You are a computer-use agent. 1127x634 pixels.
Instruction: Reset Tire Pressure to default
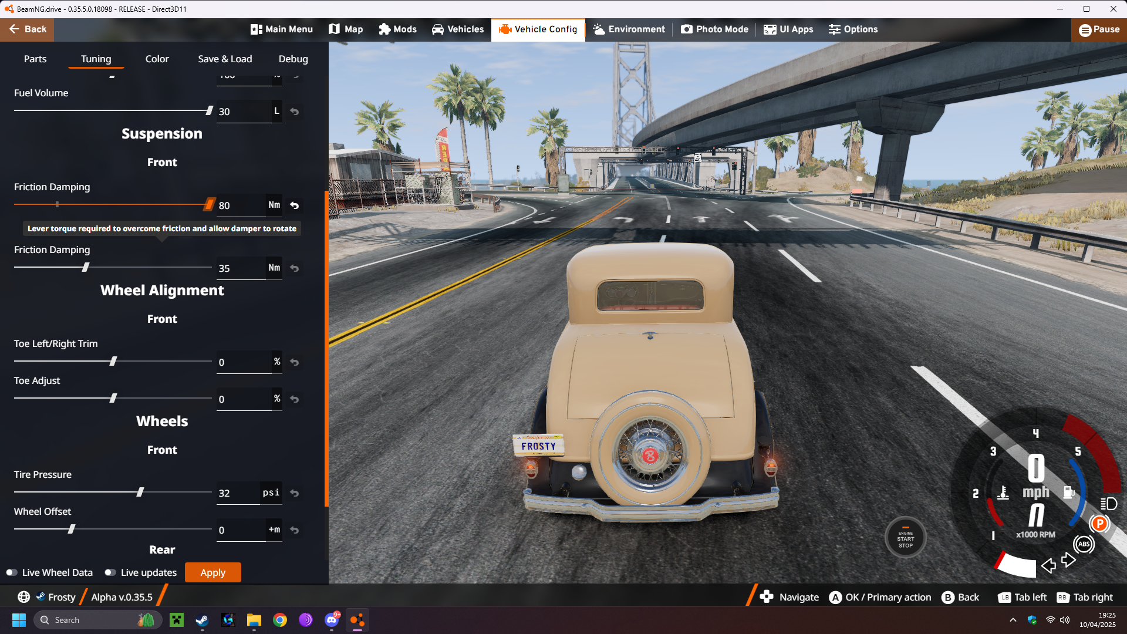[295, 493]
